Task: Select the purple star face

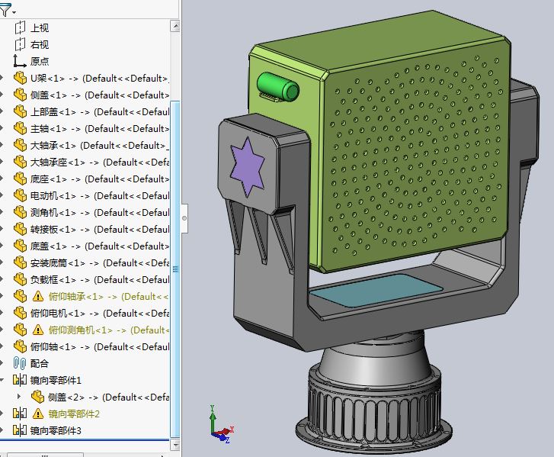Action: click(247, 167)
